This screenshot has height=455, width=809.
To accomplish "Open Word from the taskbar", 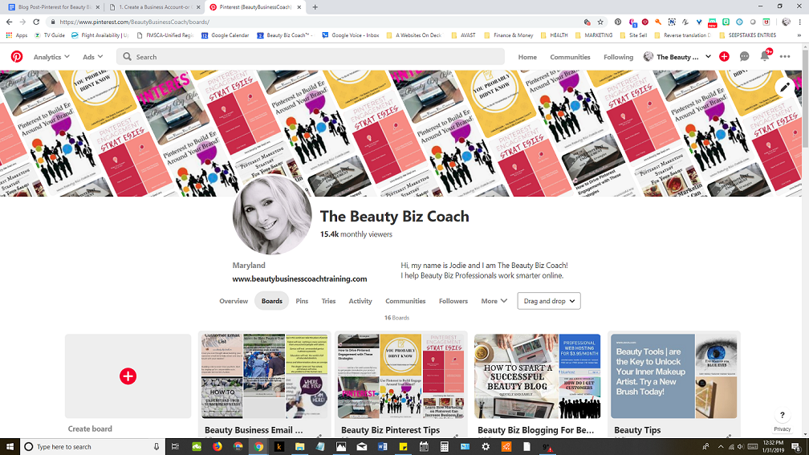I will [382, 447].
